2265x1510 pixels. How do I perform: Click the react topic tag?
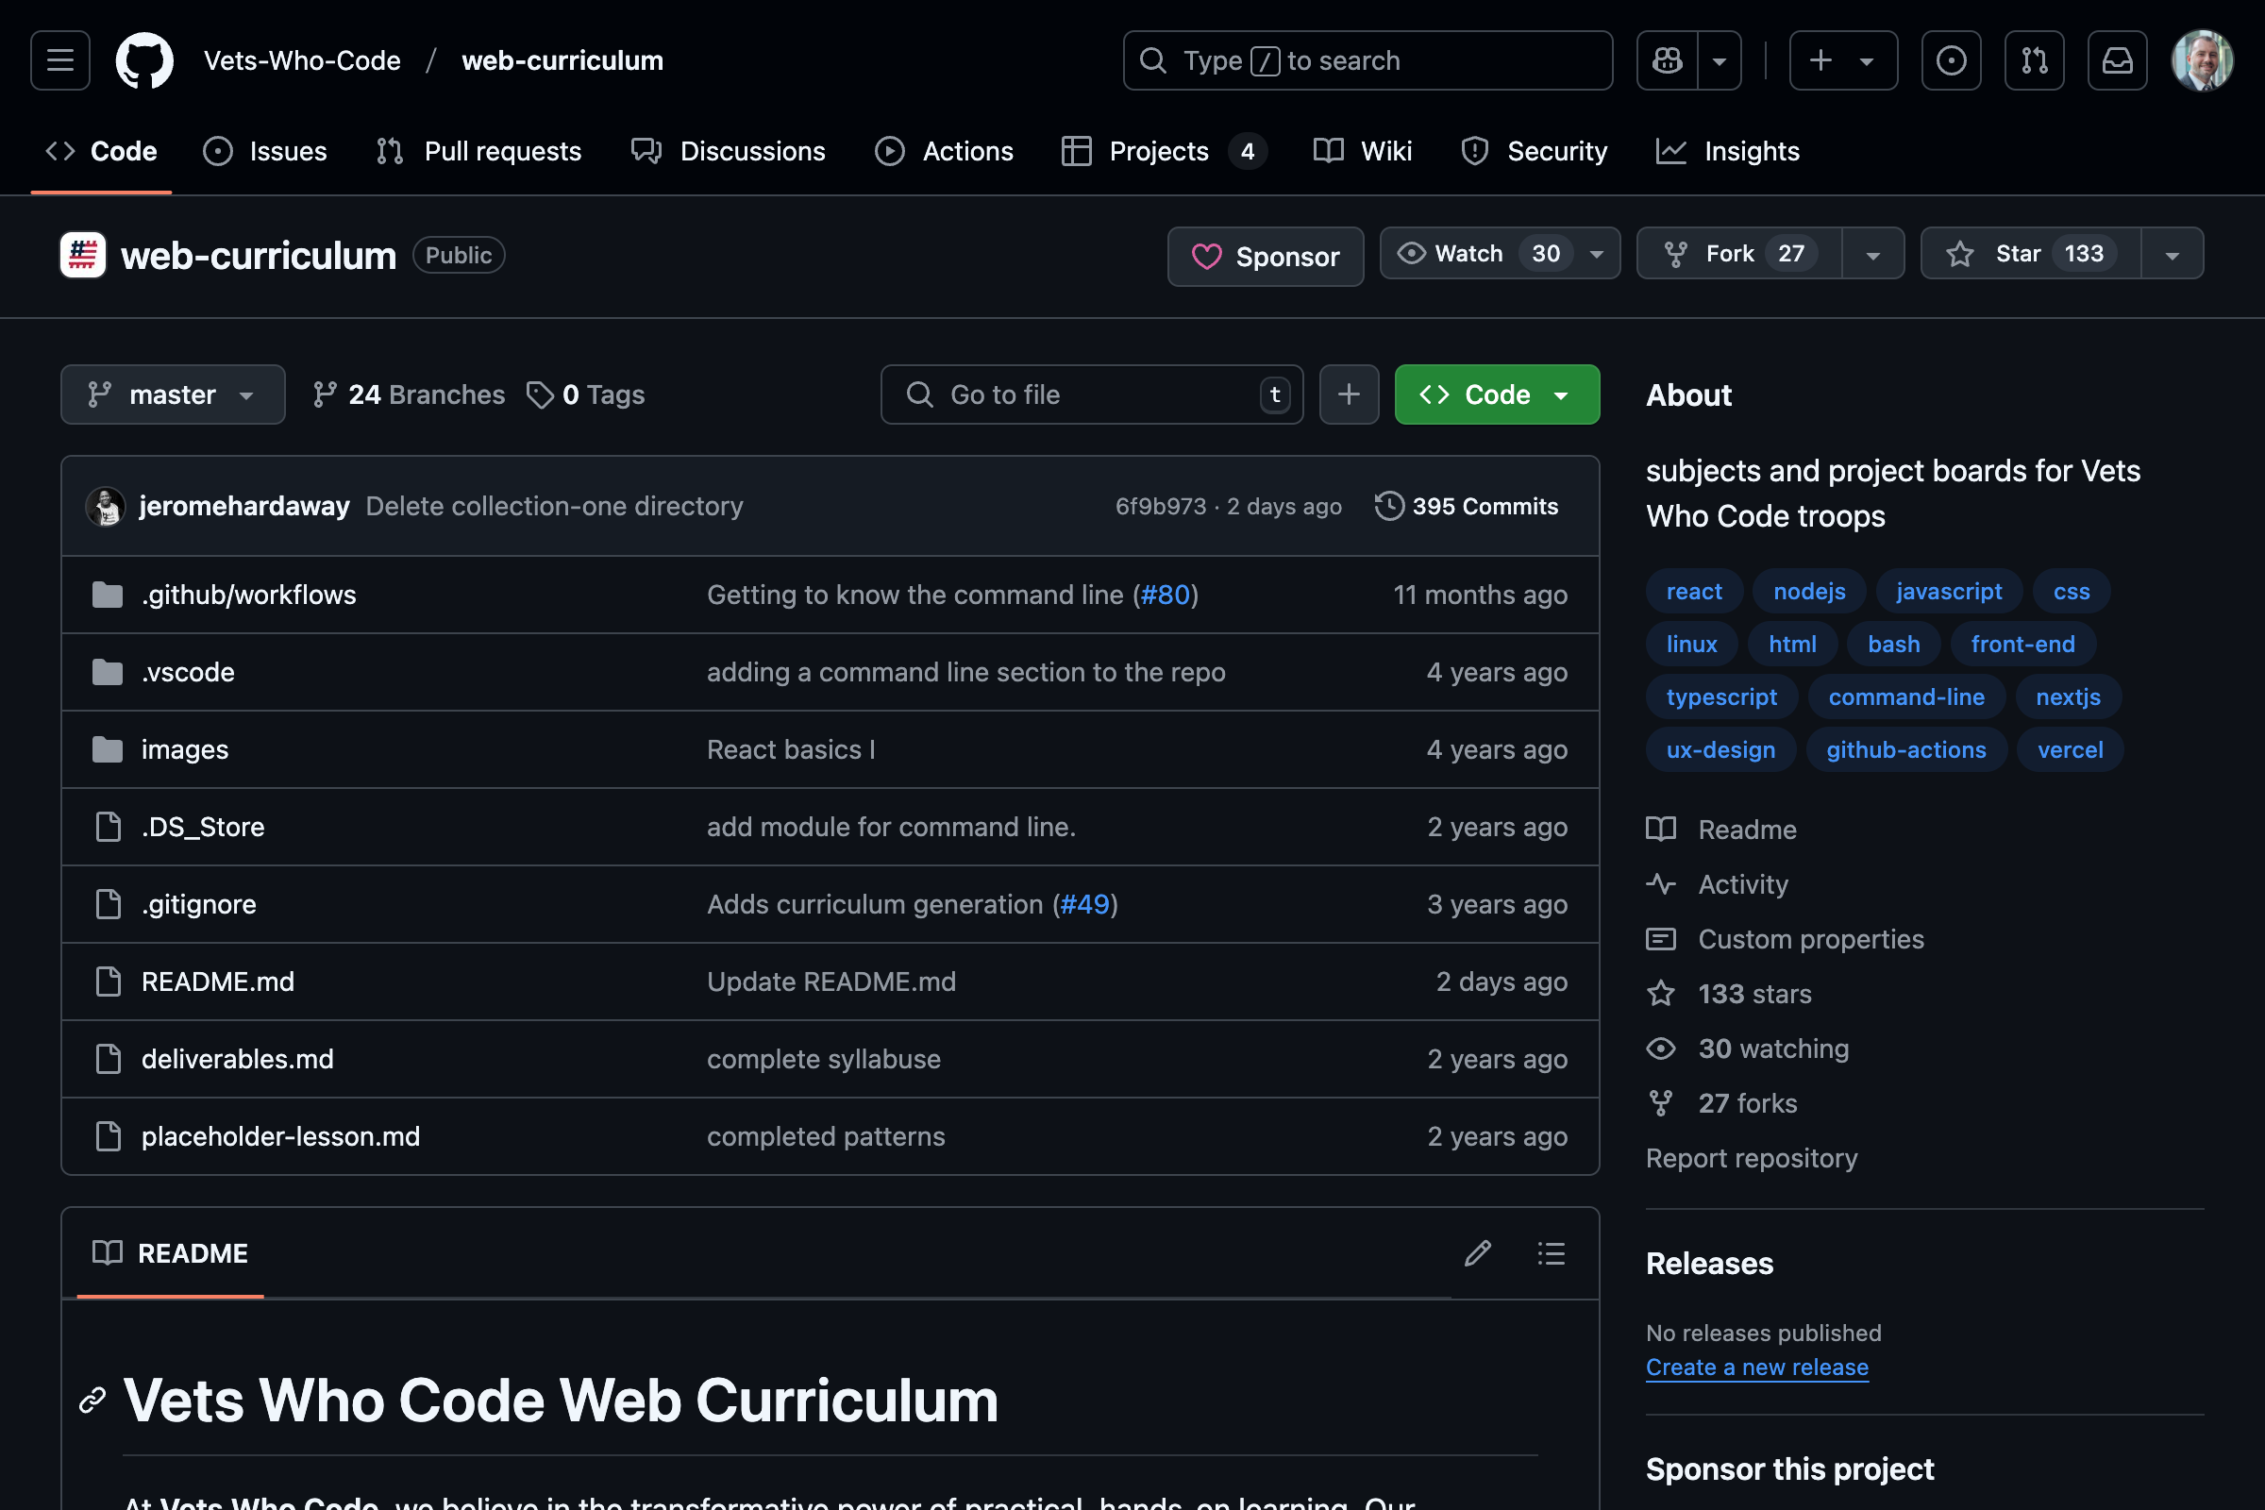(x=1694, y=592)
